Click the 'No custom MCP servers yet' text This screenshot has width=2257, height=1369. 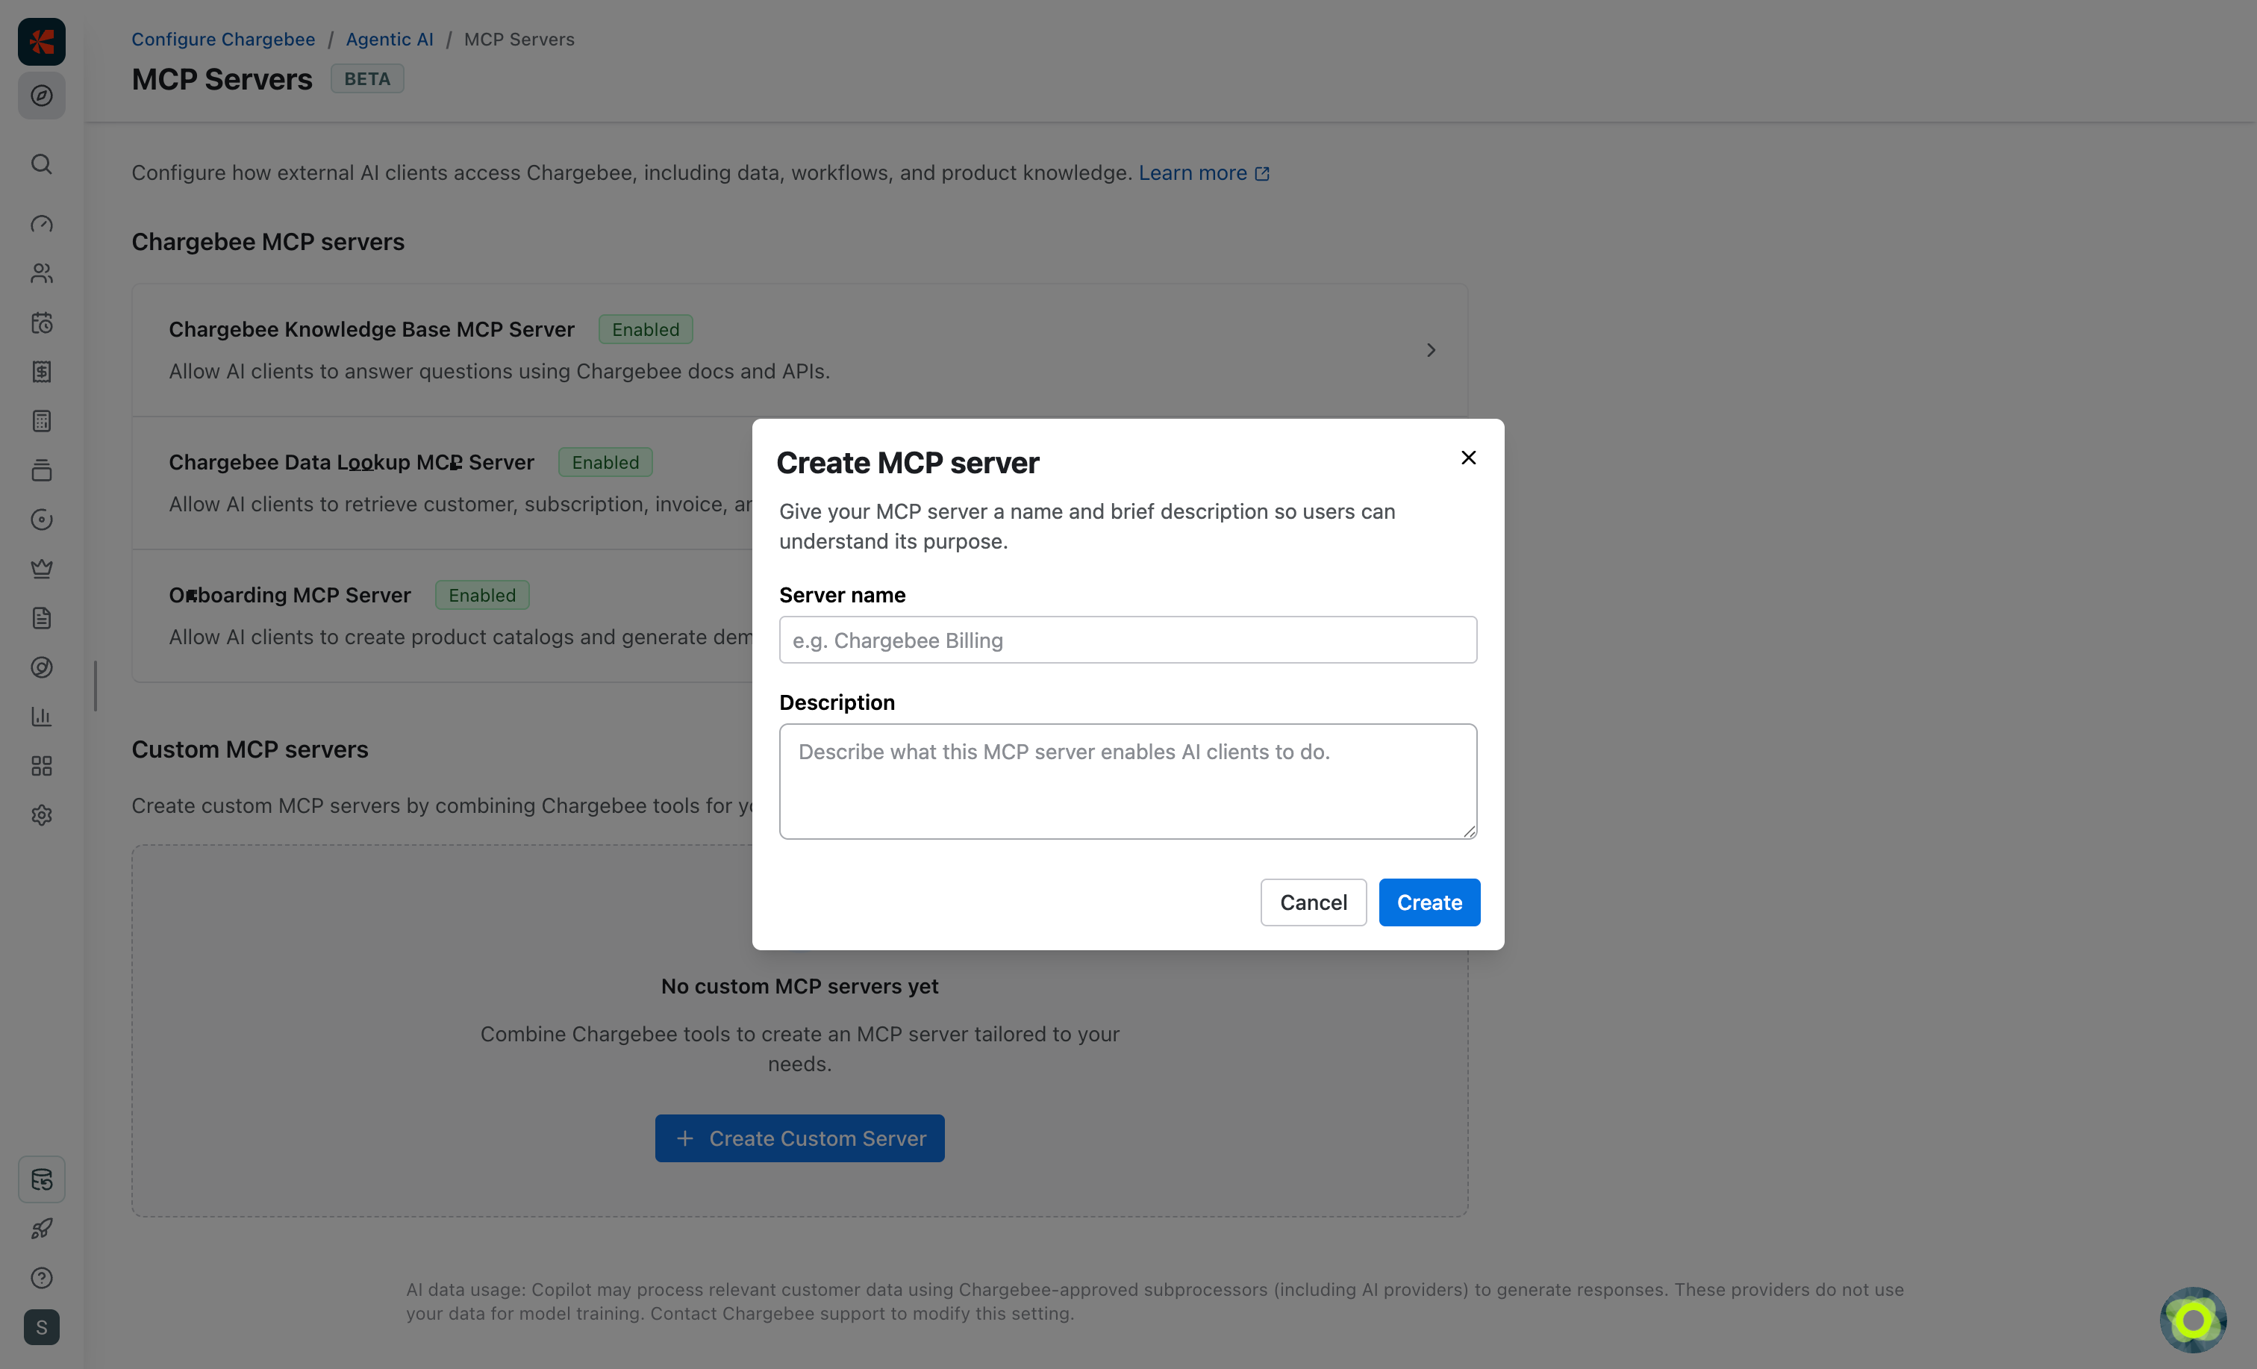coord(799,986)
